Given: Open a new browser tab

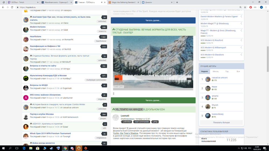Looking at the screenshot, I should 177,2.
